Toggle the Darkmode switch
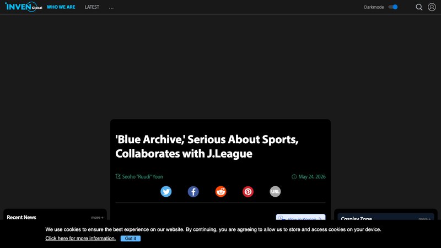Screen dimensions: 441x248 [x=393, y=7]
